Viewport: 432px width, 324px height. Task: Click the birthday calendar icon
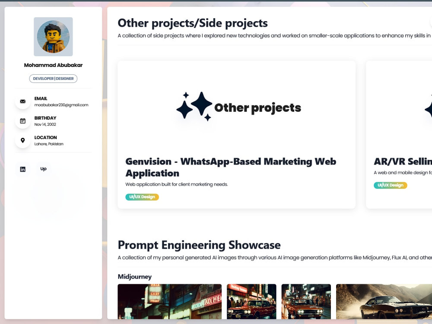[x=22, y=121]
